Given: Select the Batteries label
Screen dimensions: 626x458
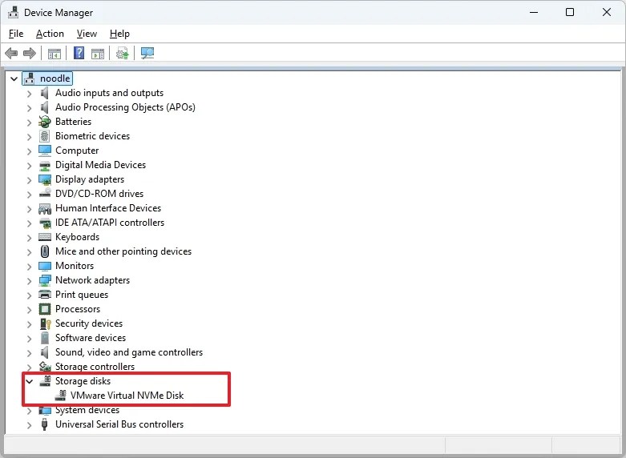Looking at the screenshot, I should pos(73,121).
